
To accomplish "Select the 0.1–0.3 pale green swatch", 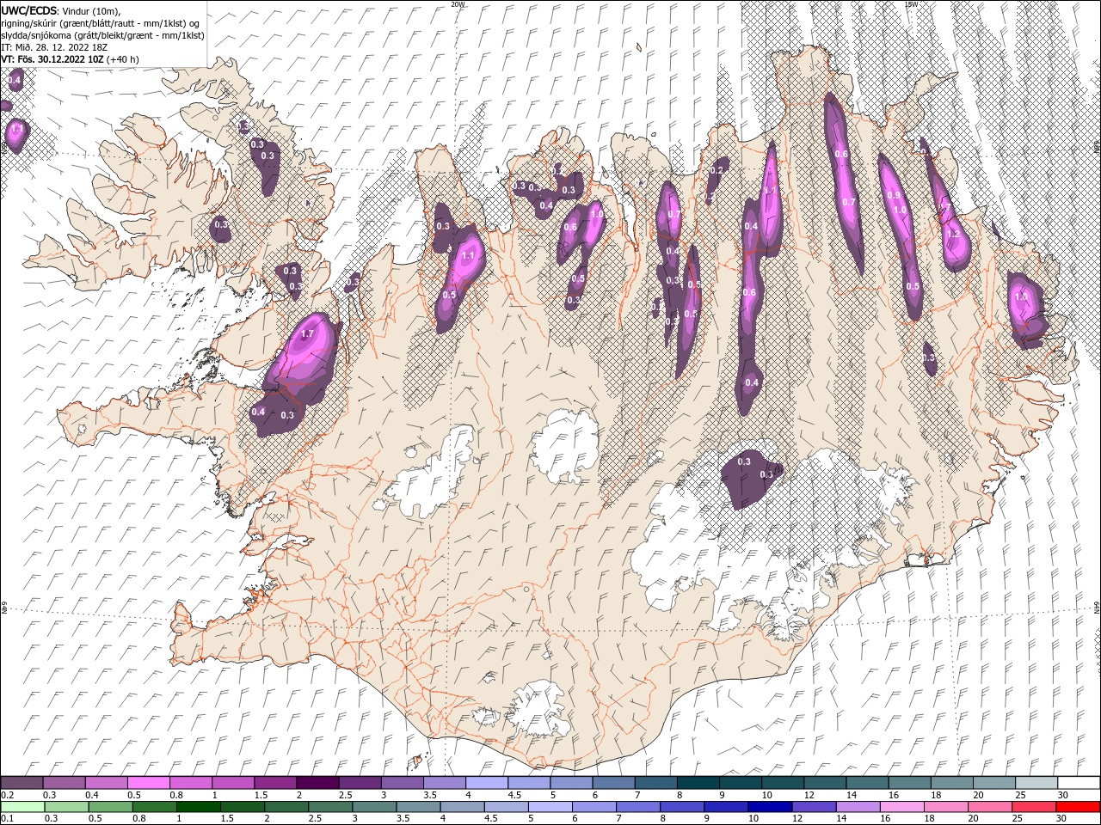I will coord(22,807).
